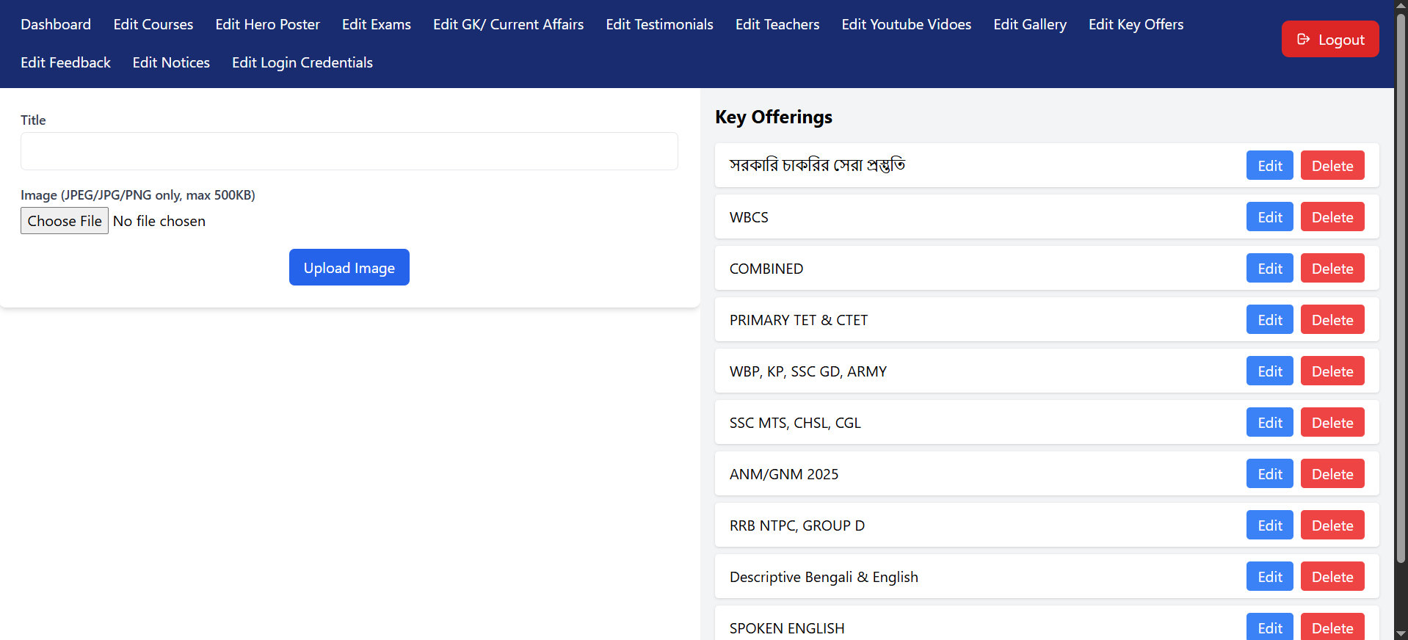Select Edit Key Offers menu item
Image resolution: width=1408 pixels, height=640 pixels.
(1136, 24)
